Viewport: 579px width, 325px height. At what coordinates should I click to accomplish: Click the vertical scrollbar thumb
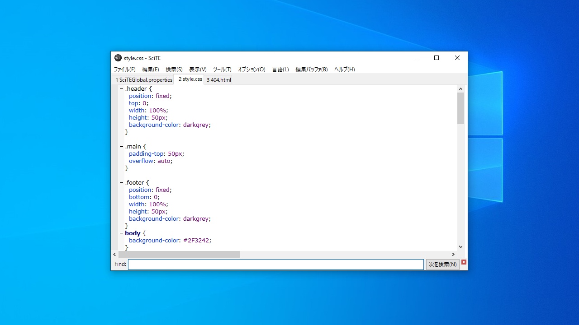460,108
